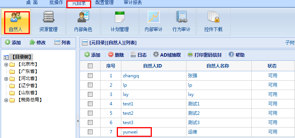Open the 控件下载 icon
Viewport: 295px width, 138px height.
coord(214,17)
